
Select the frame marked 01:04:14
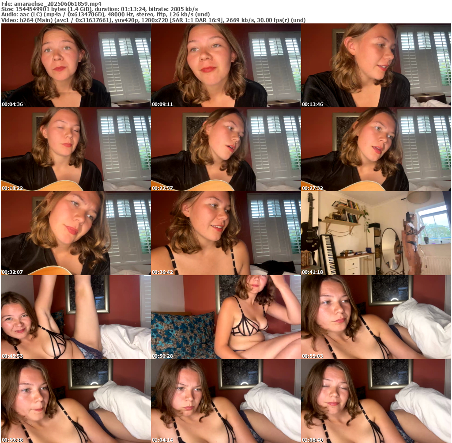click(226, 401)
